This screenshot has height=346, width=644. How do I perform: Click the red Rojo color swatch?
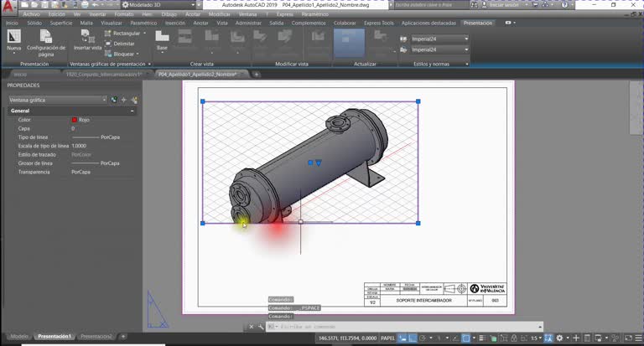tap(75, 120)
